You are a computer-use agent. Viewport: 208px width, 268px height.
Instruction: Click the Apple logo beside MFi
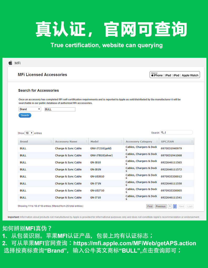(11, 63)
